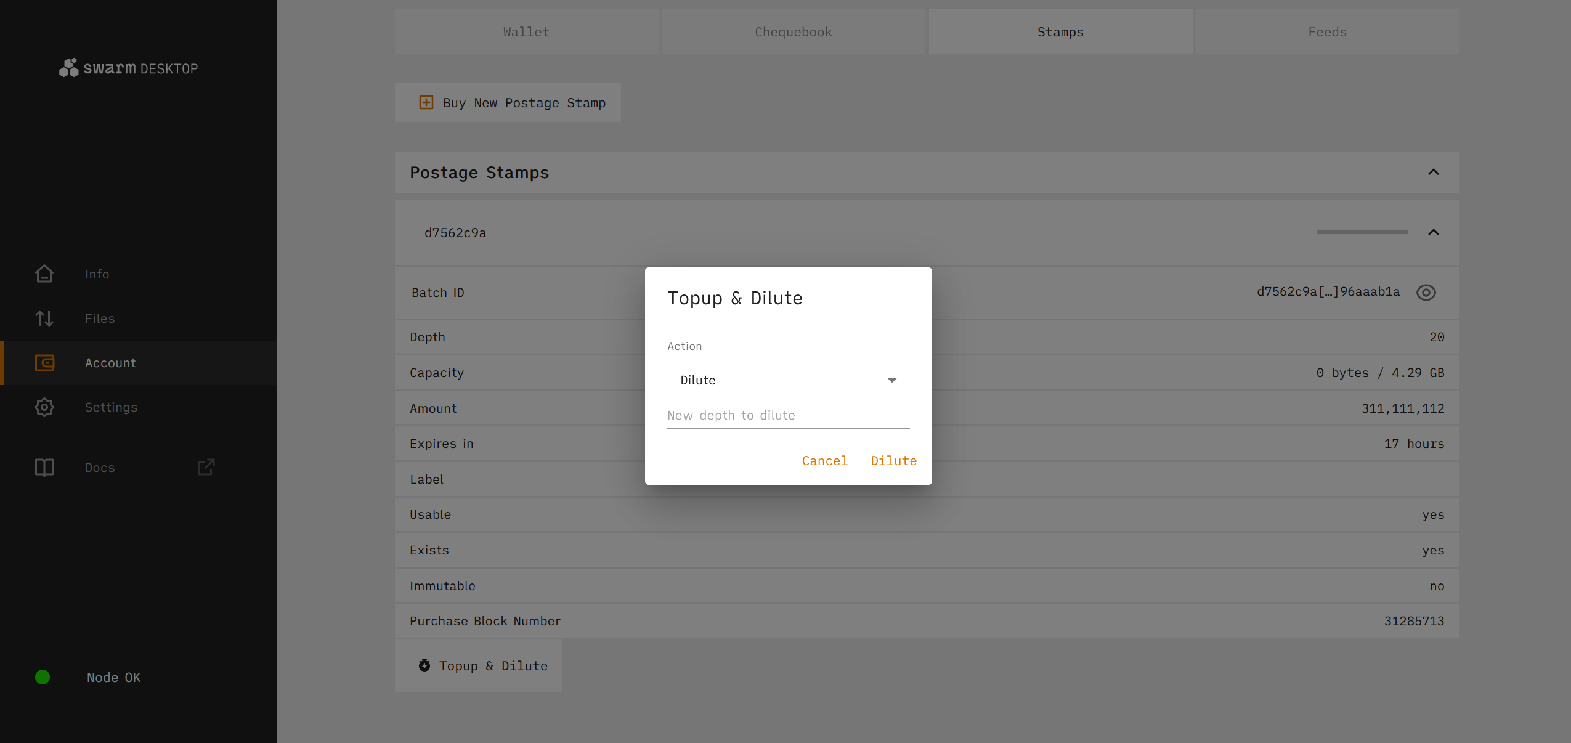Click the stamp usage progress bar

(x=1362, y=232)
